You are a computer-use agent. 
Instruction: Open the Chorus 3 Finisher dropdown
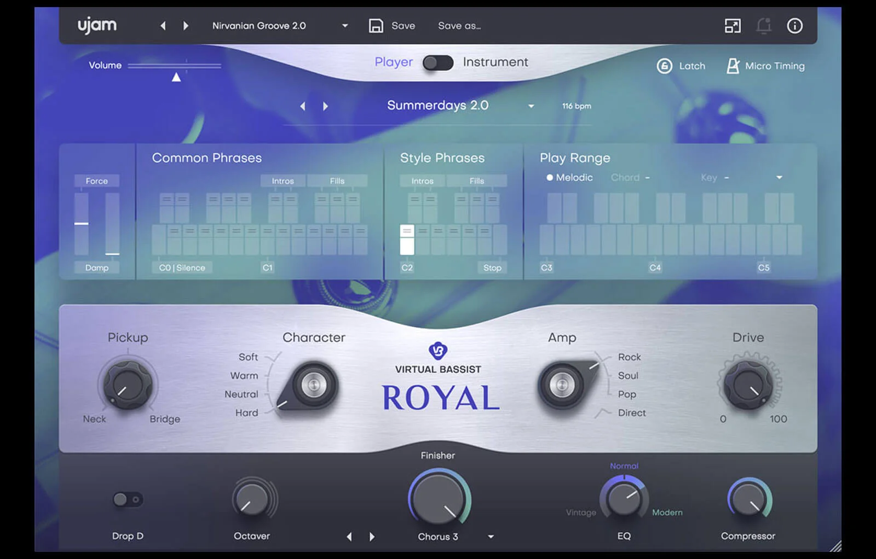tap(491, 537)
